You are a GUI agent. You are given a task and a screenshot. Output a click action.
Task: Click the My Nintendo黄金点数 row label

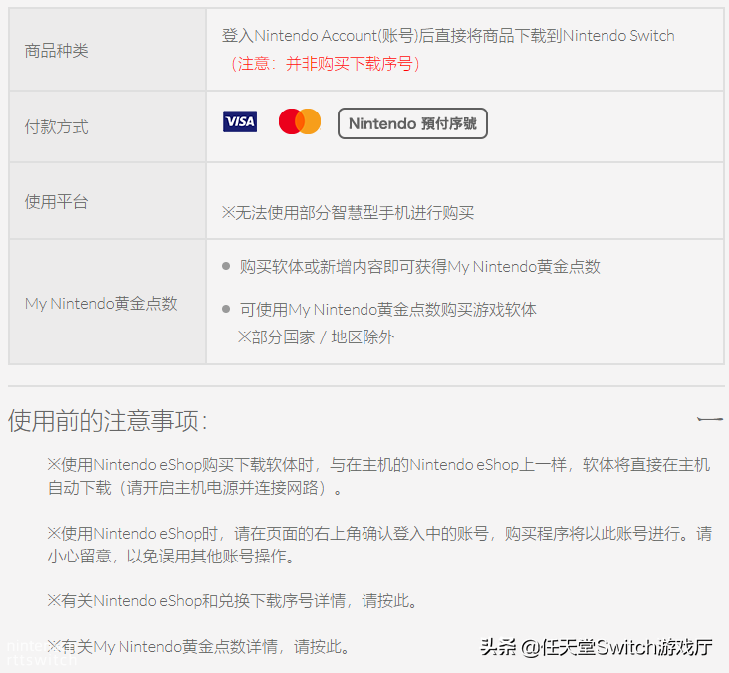[101, 303]
